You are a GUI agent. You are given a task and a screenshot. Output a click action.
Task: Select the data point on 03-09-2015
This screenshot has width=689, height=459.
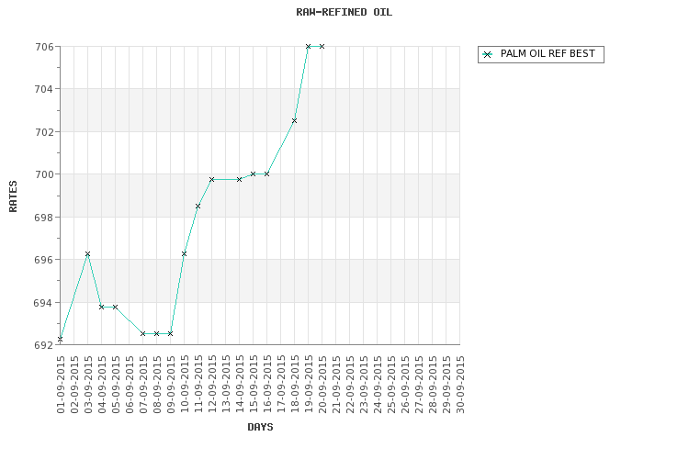pos(87,254)
